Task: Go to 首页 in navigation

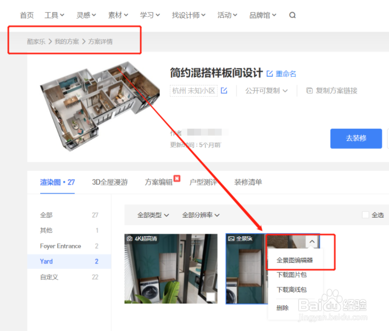Action: click(27, 15)
